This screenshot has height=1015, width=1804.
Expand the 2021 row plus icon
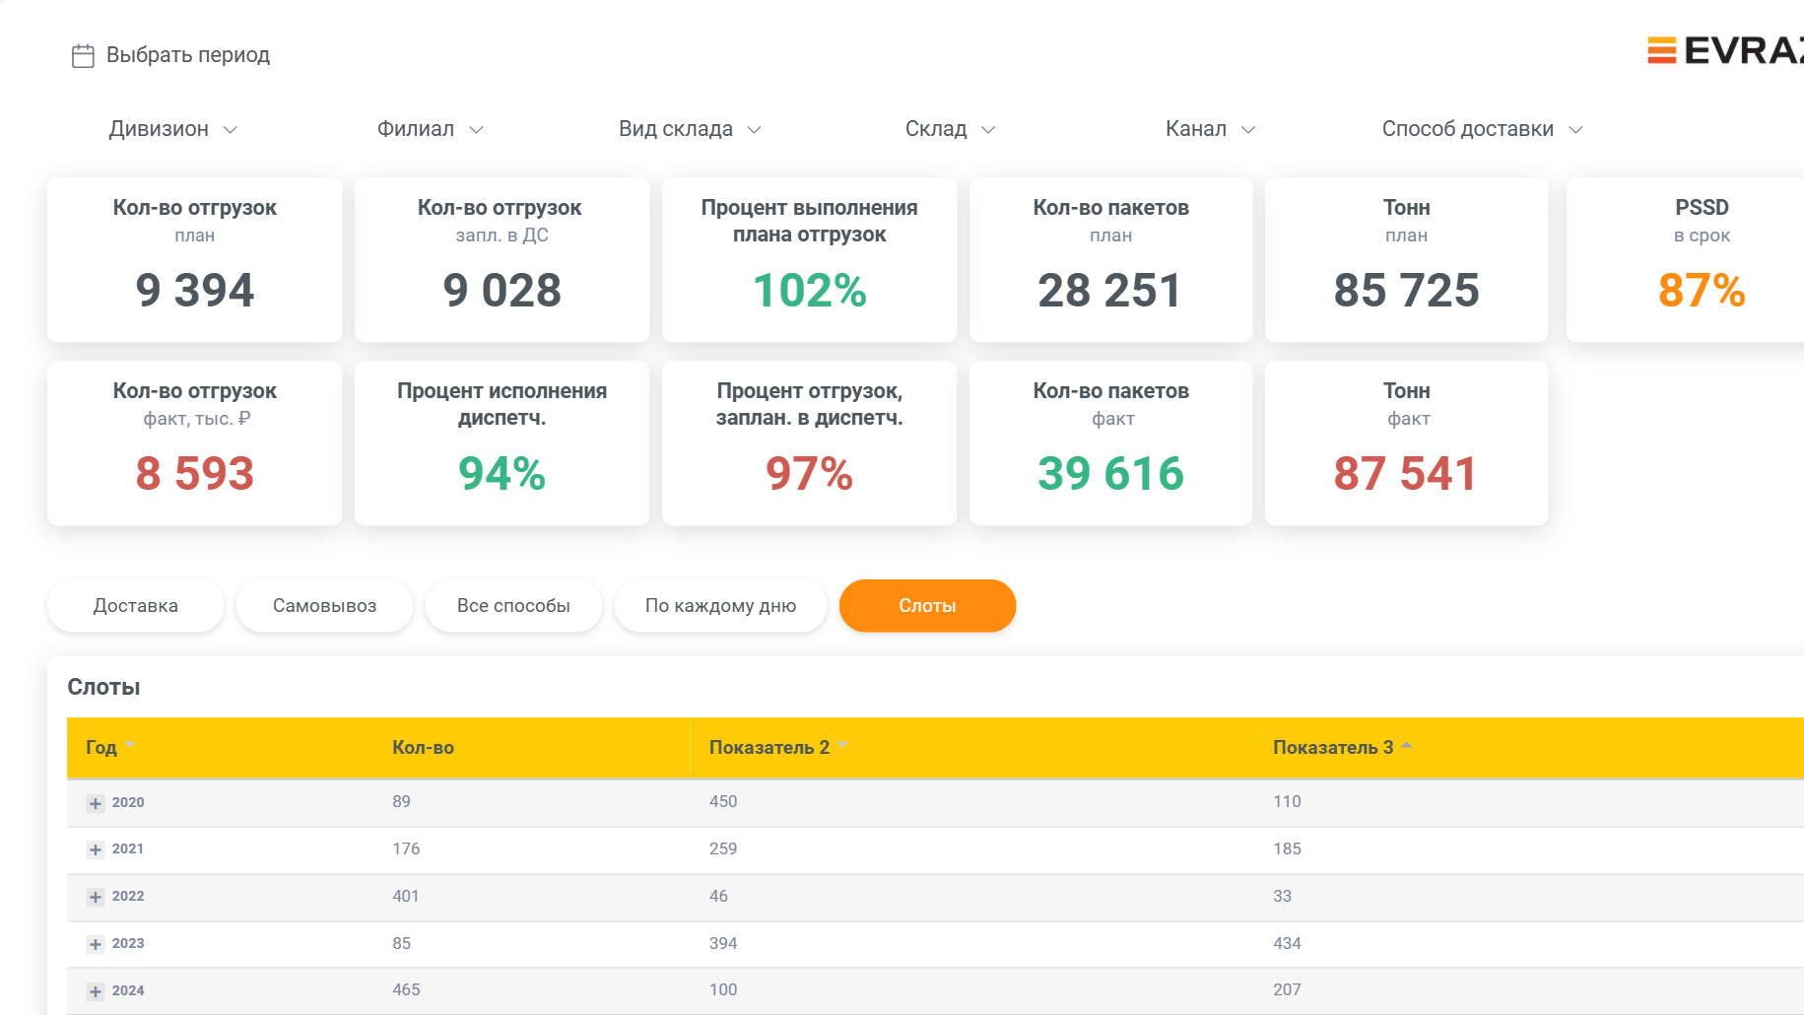pos(96,849)
